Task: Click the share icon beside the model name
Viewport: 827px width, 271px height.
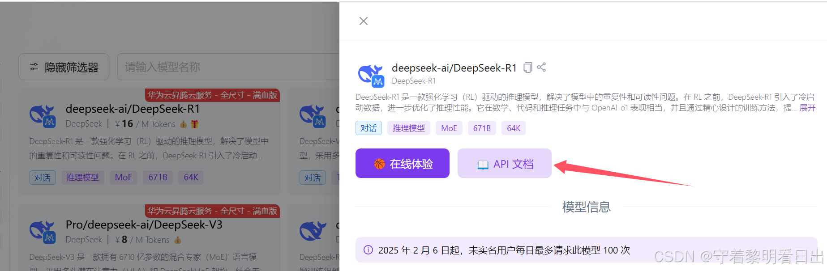Action: click(x=541, y=67)
